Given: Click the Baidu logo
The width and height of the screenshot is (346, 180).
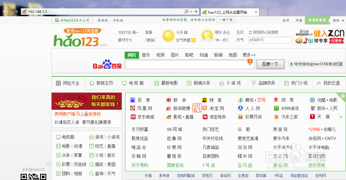Looking at the screenshot, I should (108, 64).
